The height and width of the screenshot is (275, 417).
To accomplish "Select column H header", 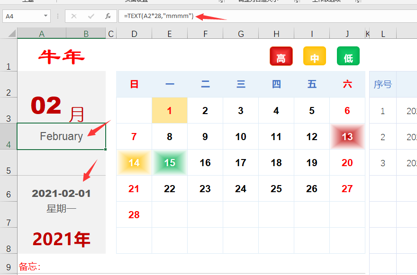I will click(x=276, y=34).
